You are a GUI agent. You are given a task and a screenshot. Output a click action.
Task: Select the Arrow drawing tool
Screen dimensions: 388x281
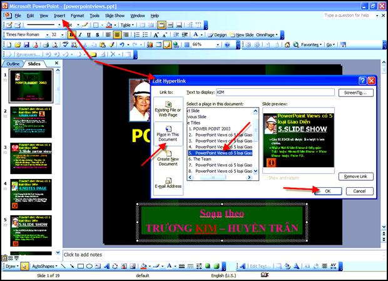[72, 266]
